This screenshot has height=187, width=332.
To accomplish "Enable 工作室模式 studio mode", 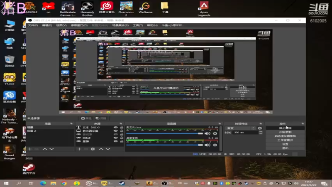I will (285, 140).
